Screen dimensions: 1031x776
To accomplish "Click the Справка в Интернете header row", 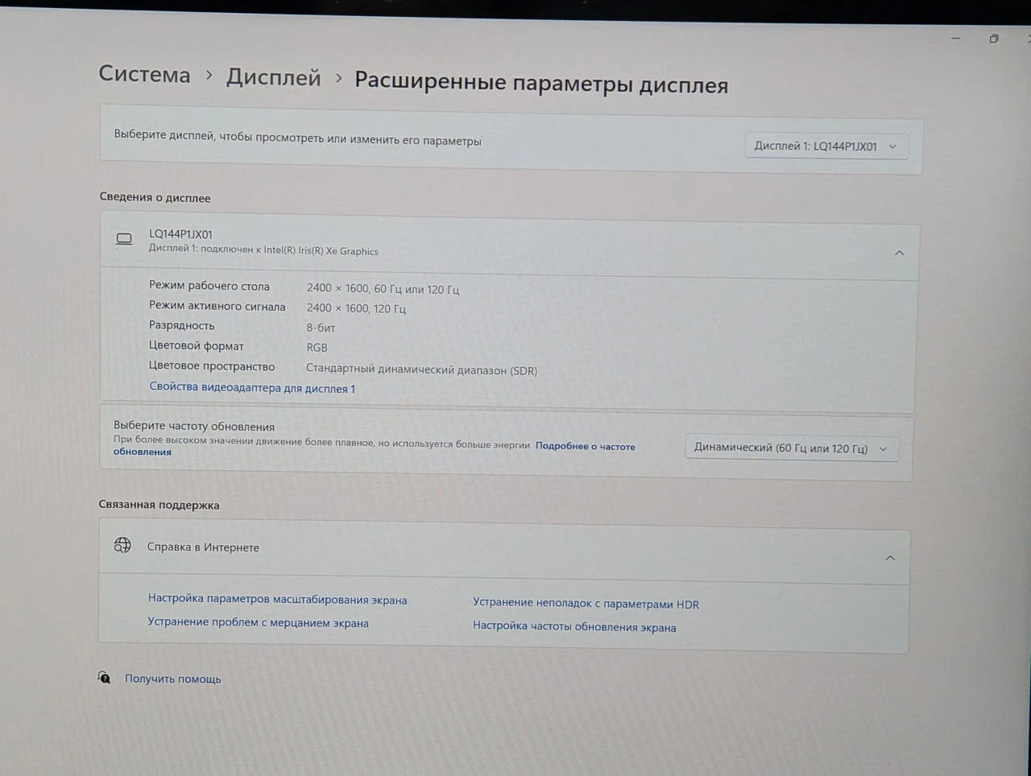I will (x=504, y=551).
